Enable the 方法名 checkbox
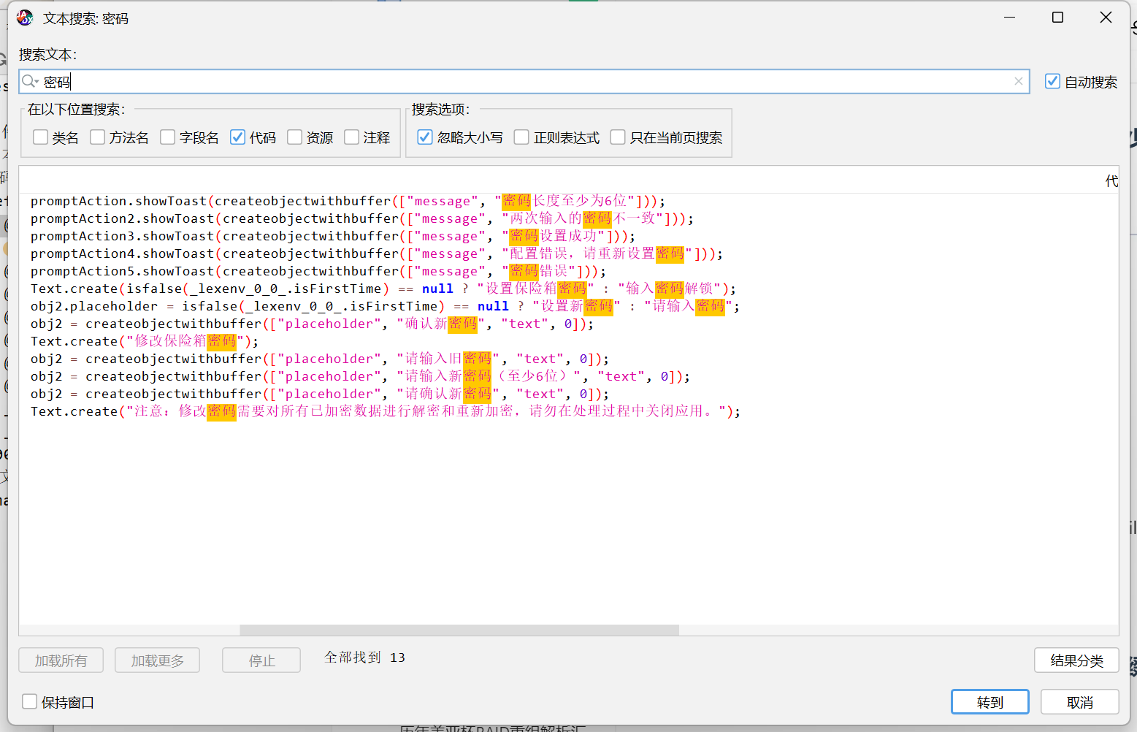This screenshot has height=732, width=1137. pyautogui.click(x=98, y=137)
